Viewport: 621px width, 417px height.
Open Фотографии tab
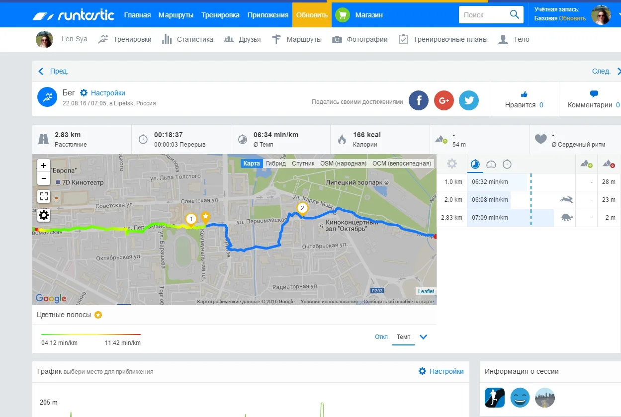[x=360, y=39]
